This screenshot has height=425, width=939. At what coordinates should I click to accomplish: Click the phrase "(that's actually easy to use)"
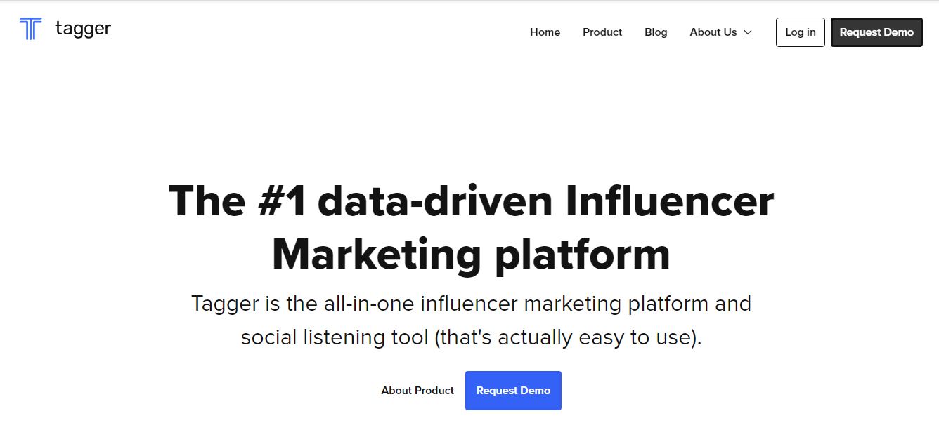point(568,337)
